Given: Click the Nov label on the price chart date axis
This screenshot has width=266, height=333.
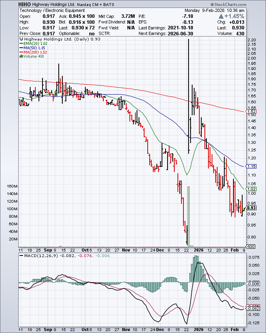Looking at the screenshot, I should click(x=126, y=250).
